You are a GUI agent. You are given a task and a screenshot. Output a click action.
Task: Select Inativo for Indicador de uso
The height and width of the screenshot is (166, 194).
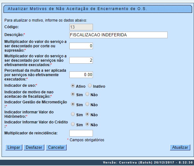point(90,86)
